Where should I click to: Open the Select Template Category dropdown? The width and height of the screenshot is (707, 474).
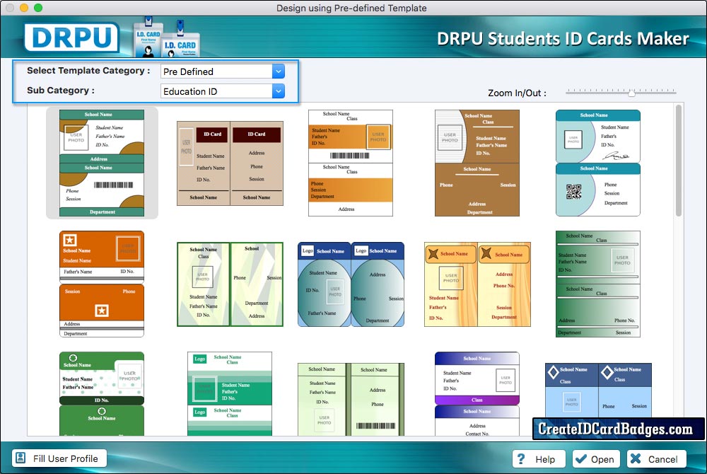[223, 71]
